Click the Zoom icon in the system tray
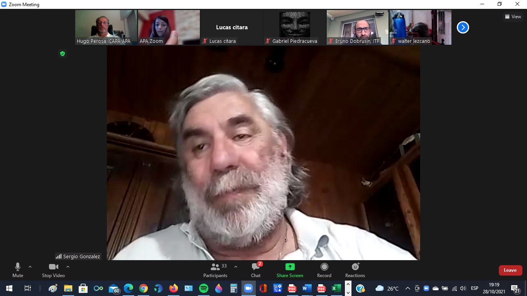Image resolution: width=527 pixels, height=296 pixels. coord(426,288)
